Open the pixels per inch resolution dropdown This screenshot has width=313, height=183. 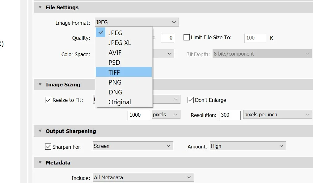tap(277, 114)
